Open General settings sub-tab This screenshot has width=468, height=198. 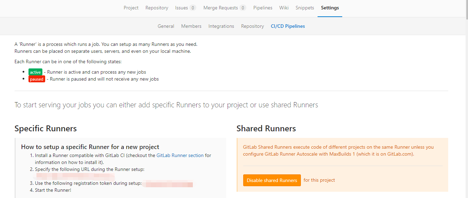(x=166, y=26)
